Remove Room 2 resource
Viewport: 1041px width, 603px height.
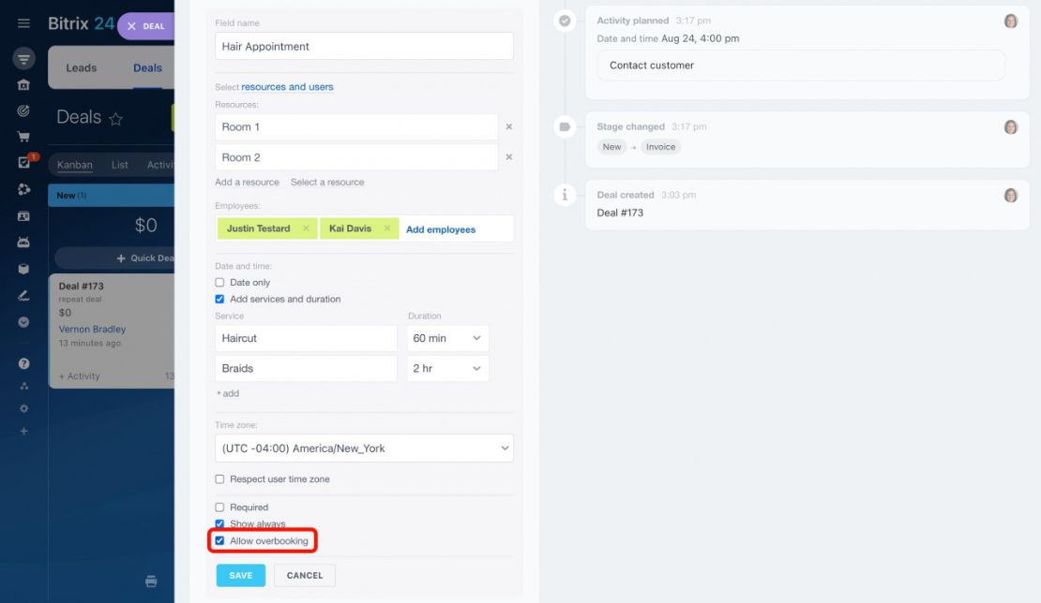(x=509, y=157)
